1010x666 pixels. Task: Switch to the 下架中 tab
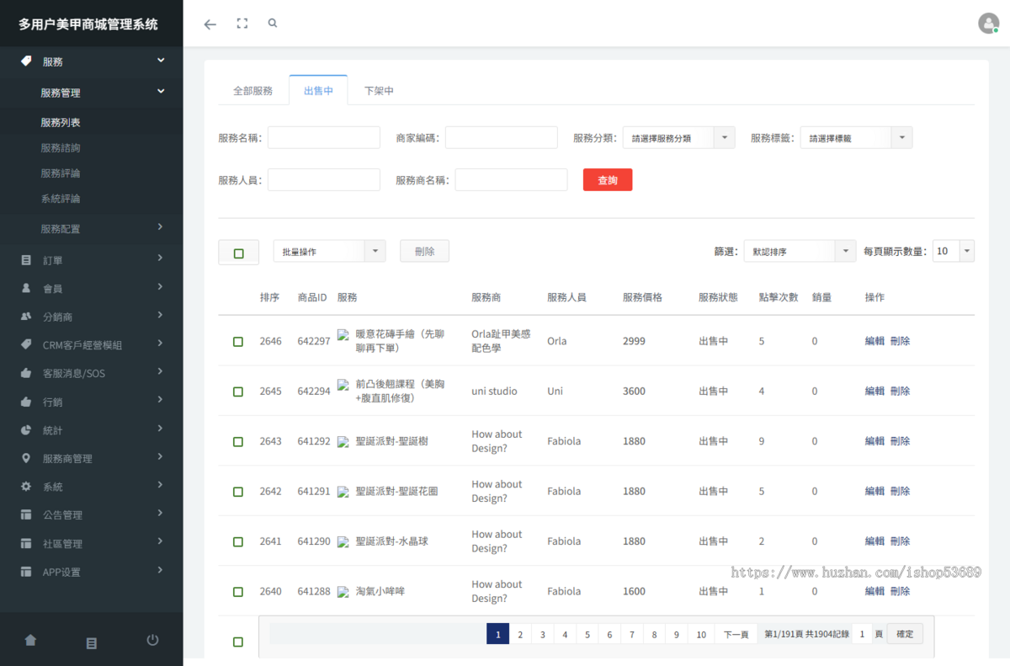[379, 90]
